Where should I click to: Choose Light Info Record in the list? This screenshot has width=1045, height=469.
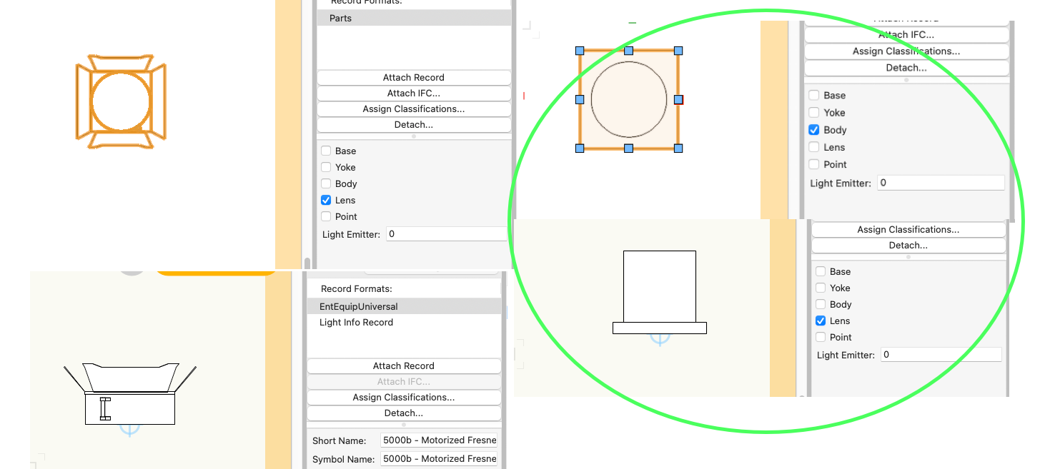tap(356, 323)
